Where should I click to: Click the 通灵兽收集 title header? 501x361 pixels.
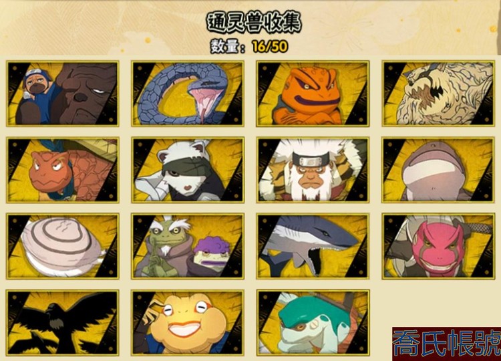coord(253,22)
